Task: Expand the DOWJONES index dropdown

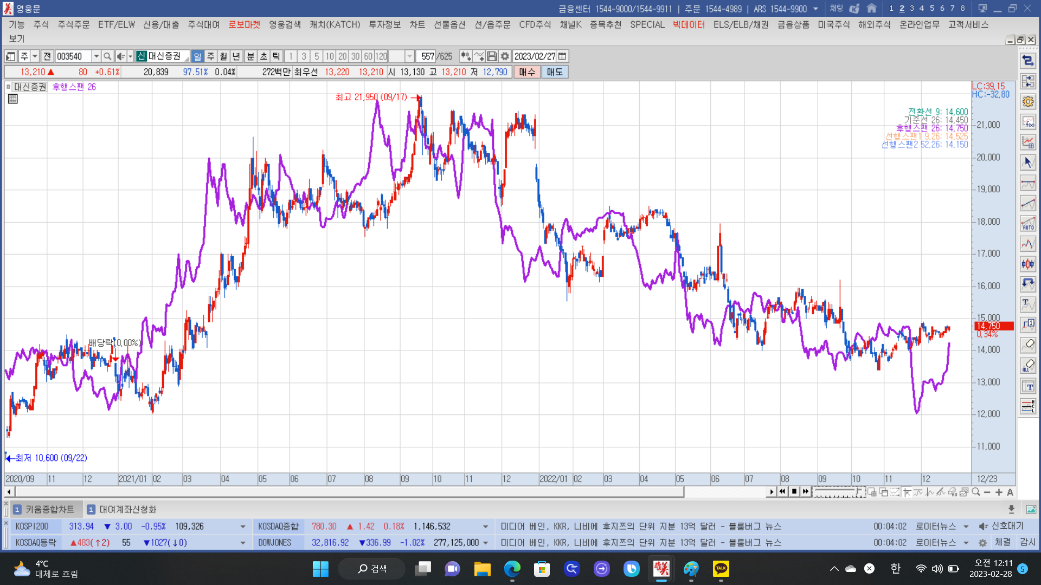Action: [x=485, y=543]
